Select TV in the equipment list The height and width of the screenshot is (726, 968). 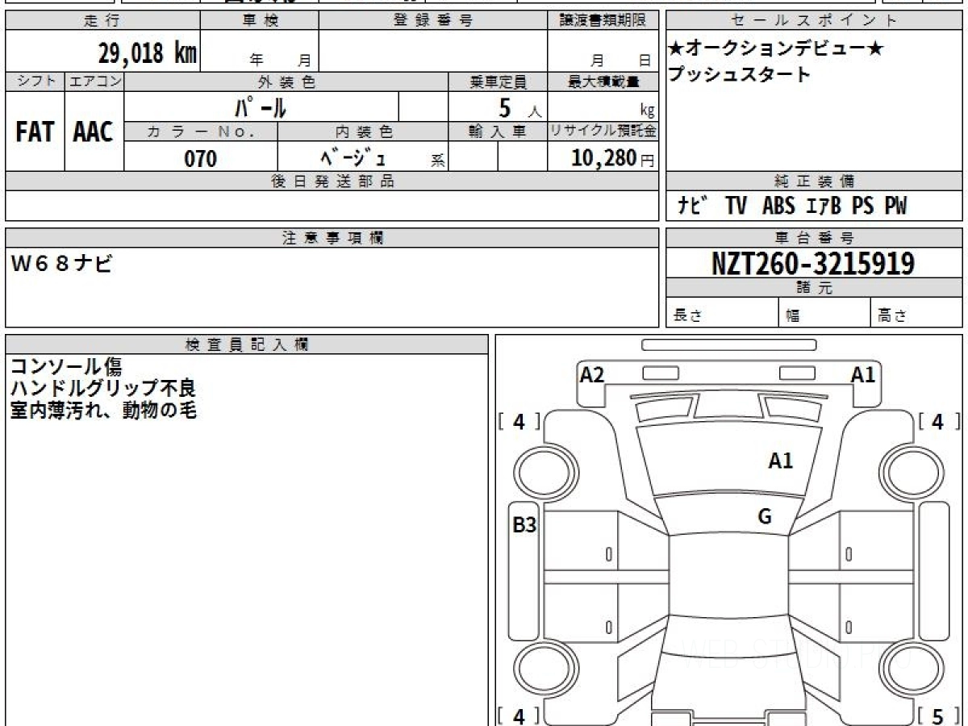pos(736,207)
